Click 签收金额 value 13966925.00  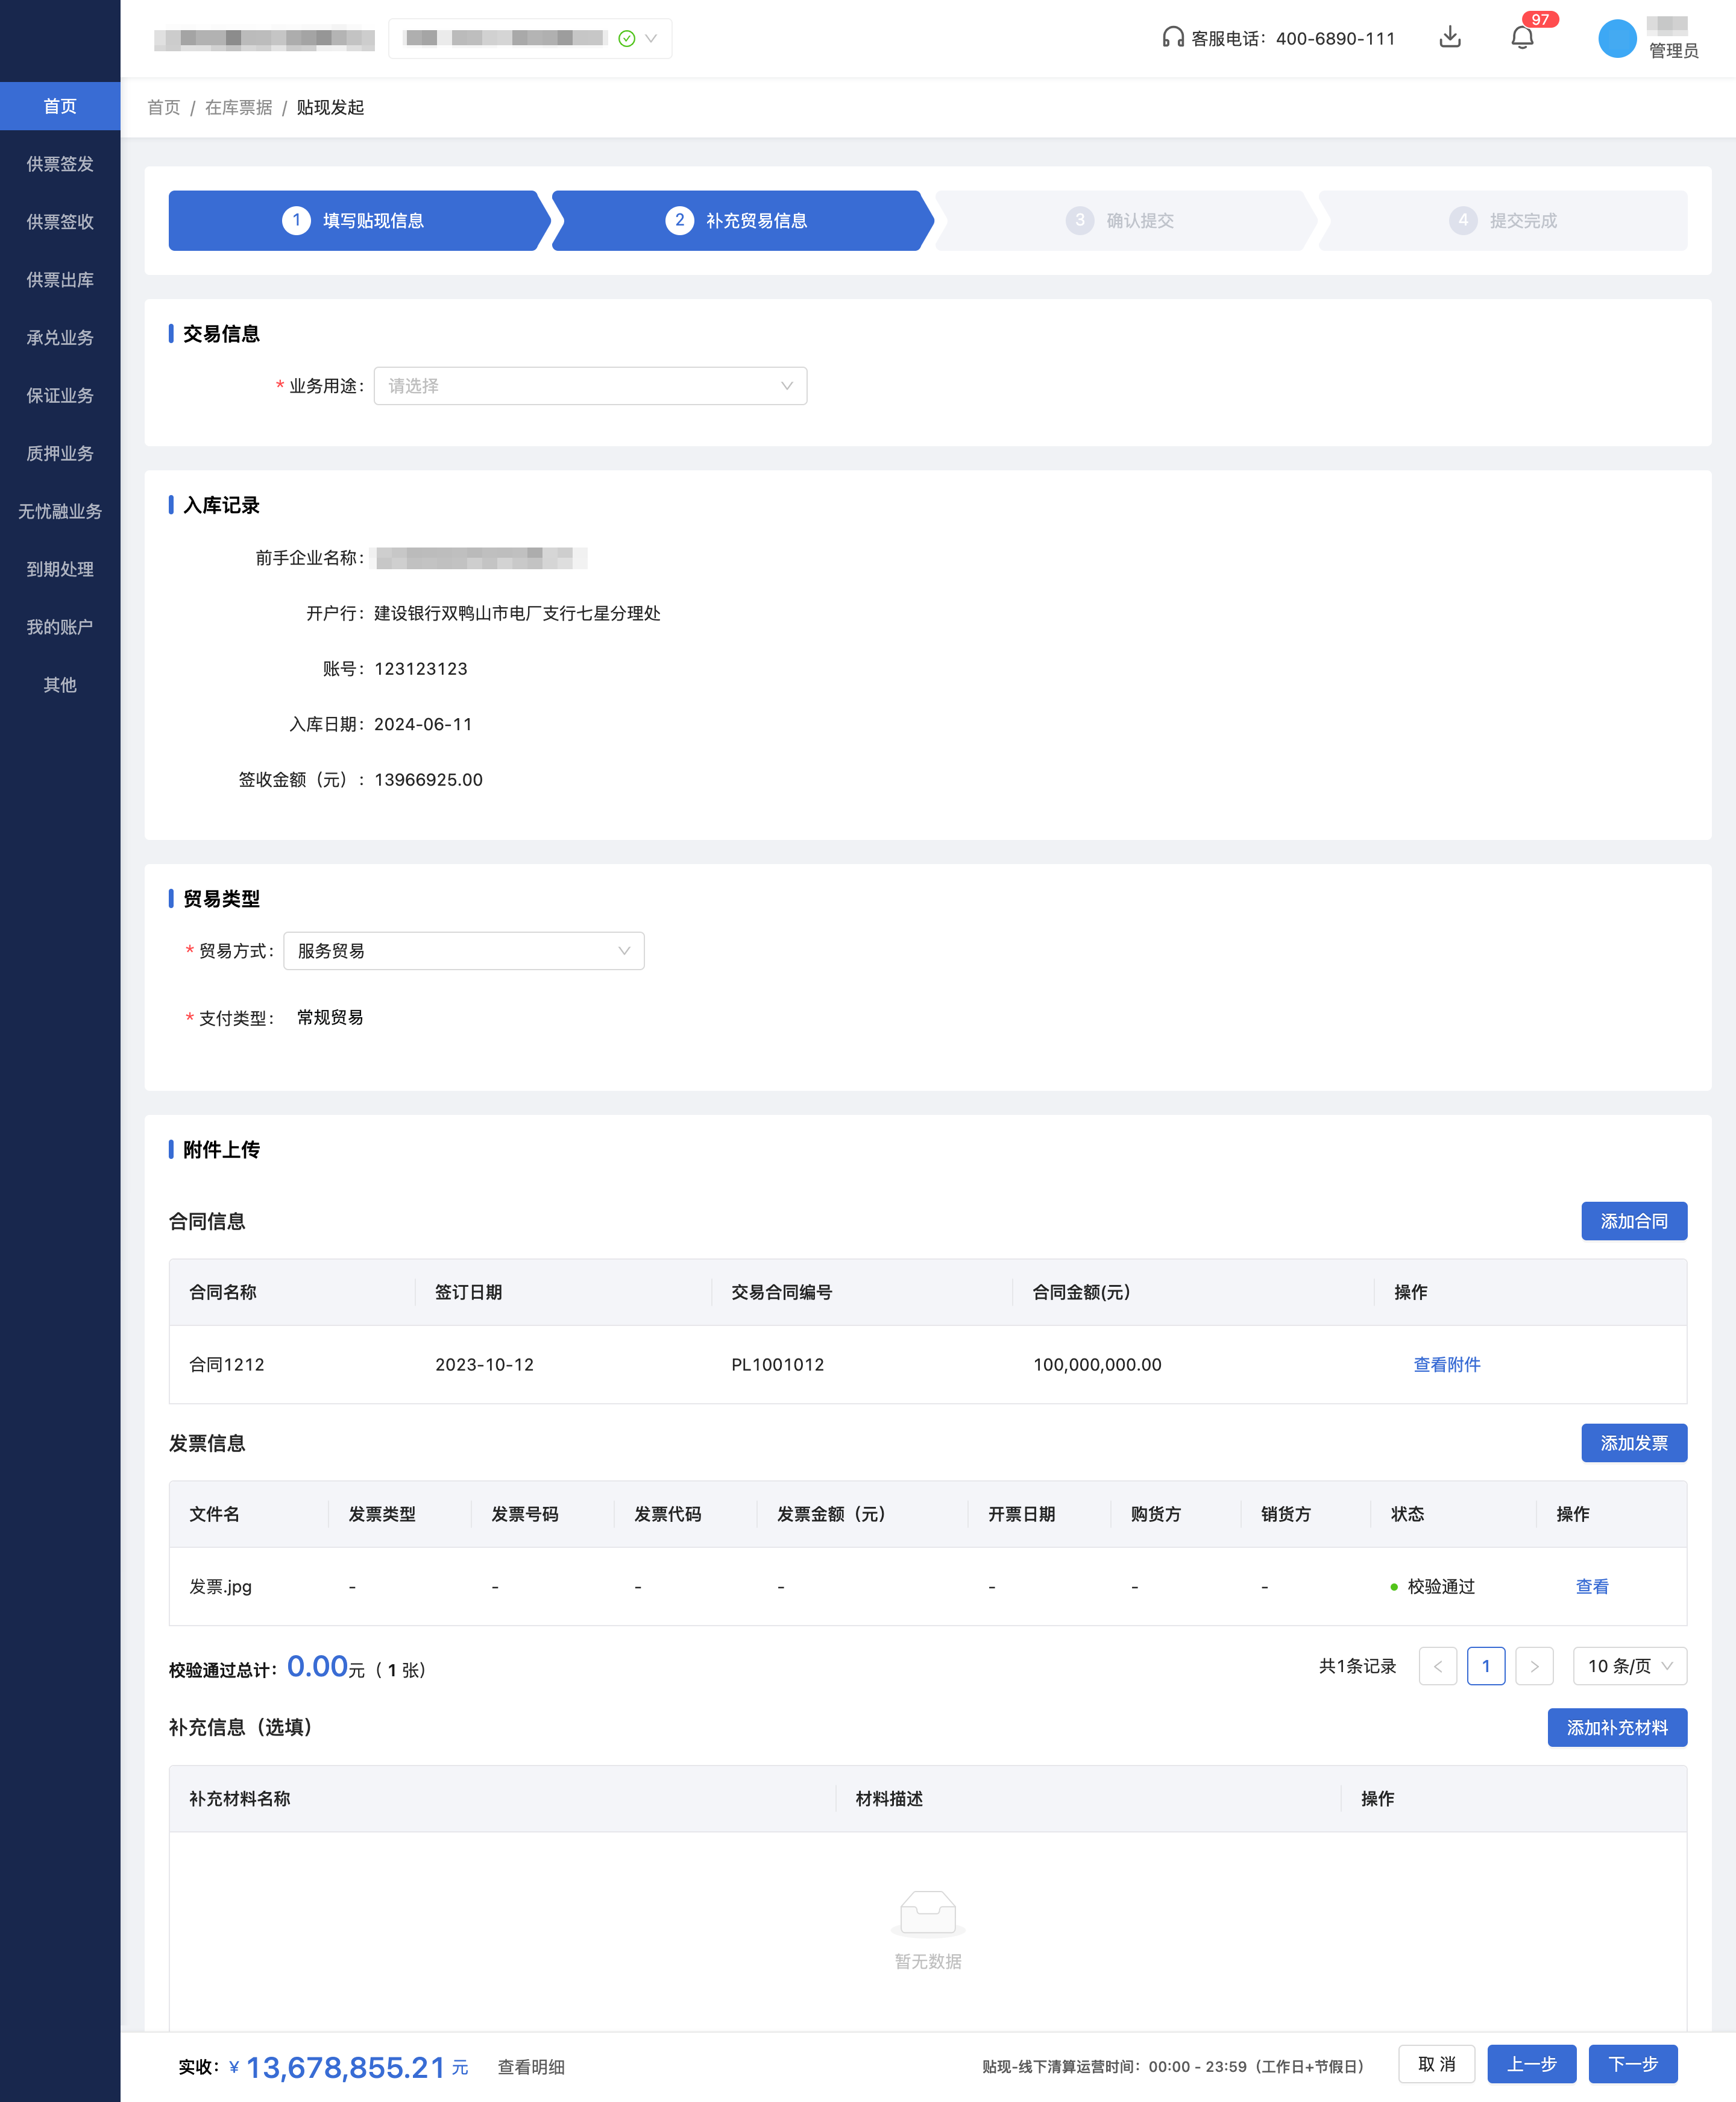[x=428, y=780]
